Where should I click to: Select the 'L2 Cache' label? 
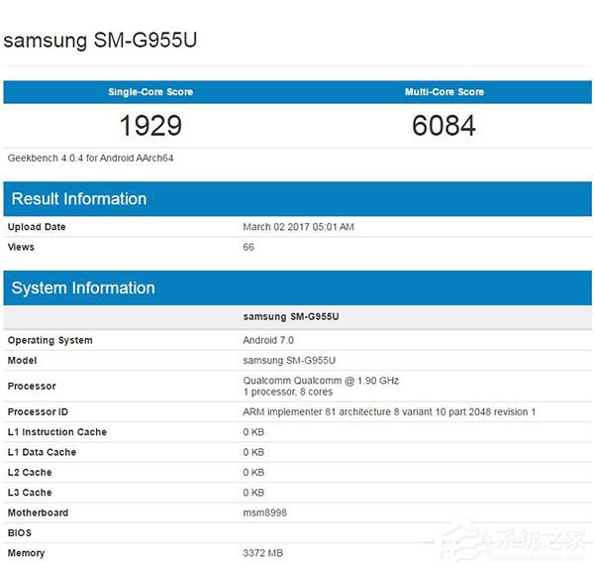(30, 472)
